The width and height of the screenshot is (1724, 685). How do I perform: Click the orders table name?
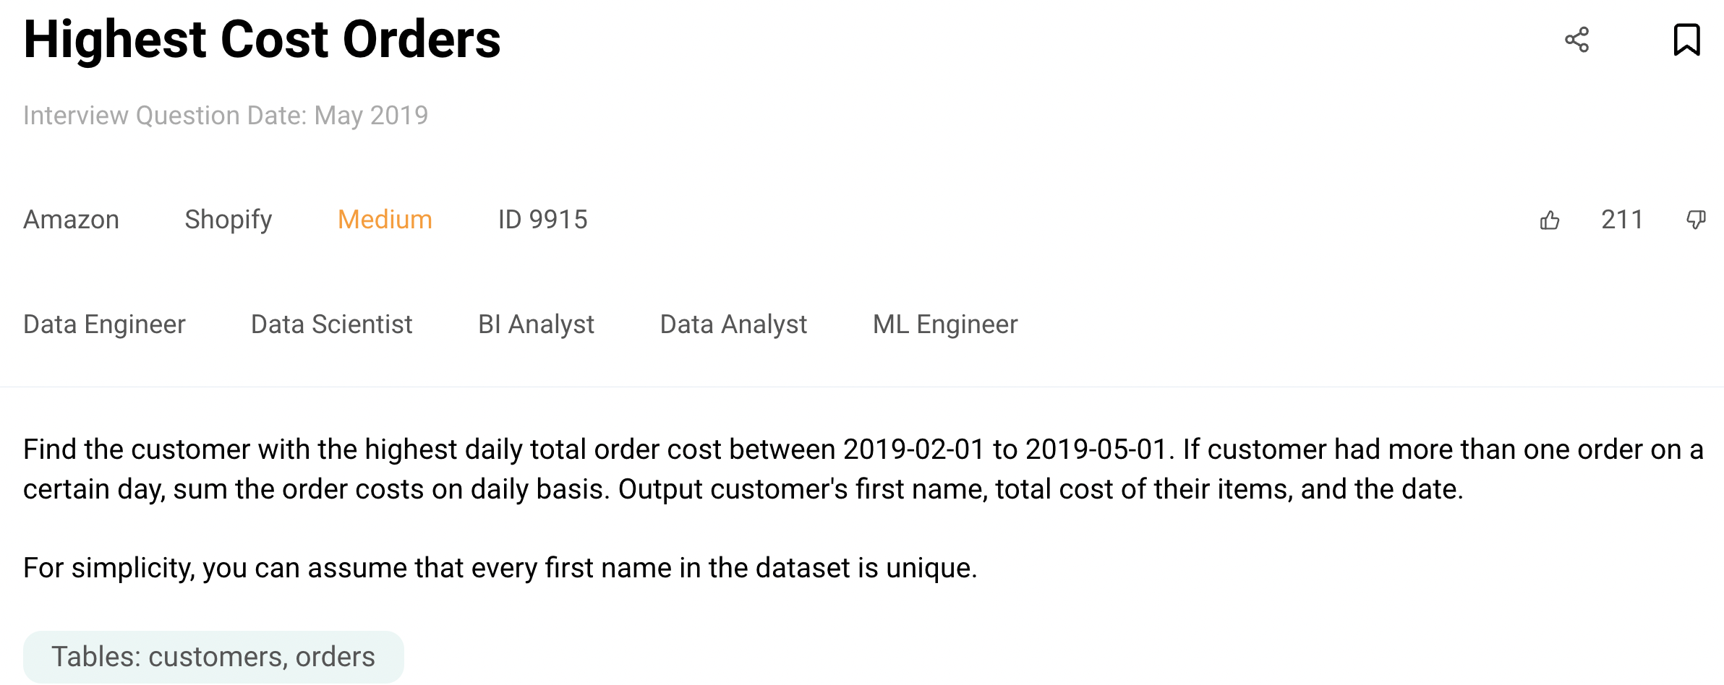(335, 657)
